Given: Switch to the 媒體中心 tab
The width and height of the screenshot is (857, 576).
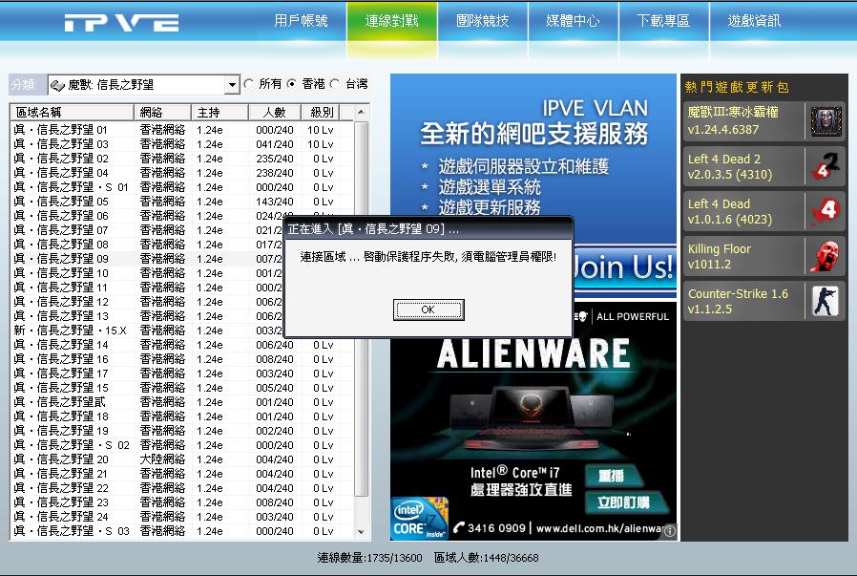Looking at the screenshot, I should (574, 21).
